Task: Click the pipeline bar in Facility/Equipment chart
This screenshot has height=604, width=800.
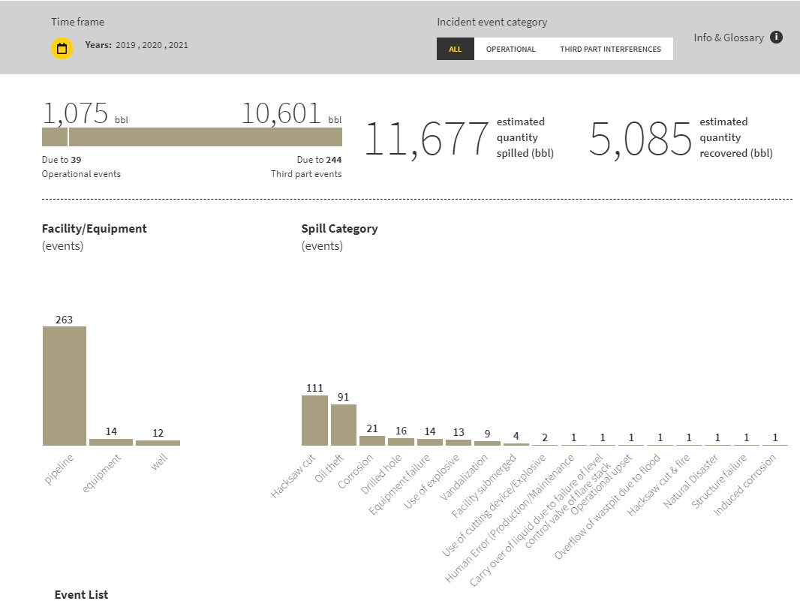Action: coord(65,386)
